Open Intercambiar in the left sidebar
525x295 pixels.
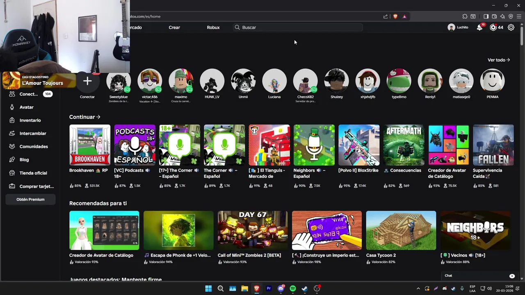pyautogui.click(x=33, y=133)
